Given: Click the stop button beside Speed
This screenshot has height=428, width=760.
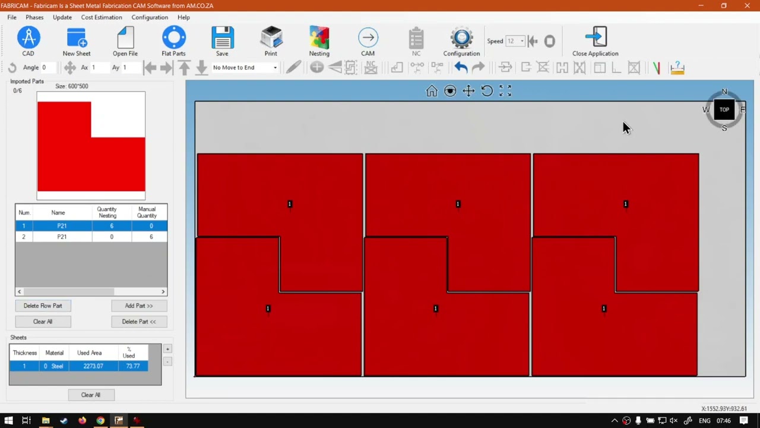Looking at the screenshot, I should pos(550,41).
